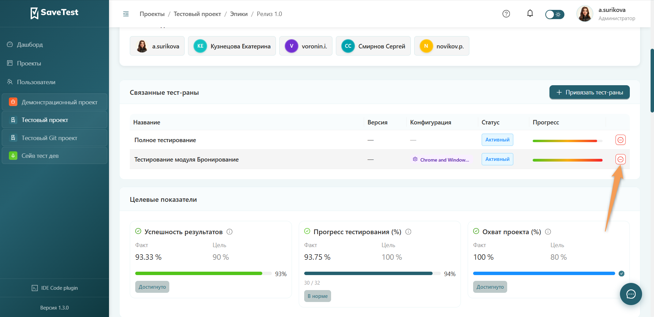654x317 pixels.
Task: Go to Дашборд in sidebar
Action: 30,45
